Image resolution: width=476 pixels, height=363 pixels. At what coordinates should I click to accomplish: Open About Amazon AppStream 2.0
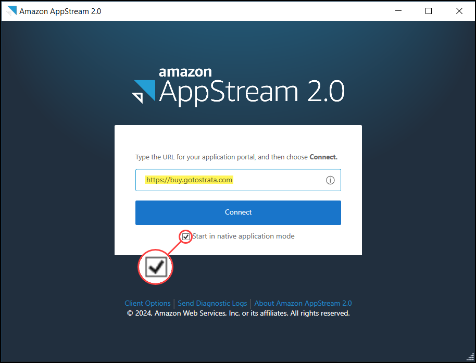click(x=303, y=303)
